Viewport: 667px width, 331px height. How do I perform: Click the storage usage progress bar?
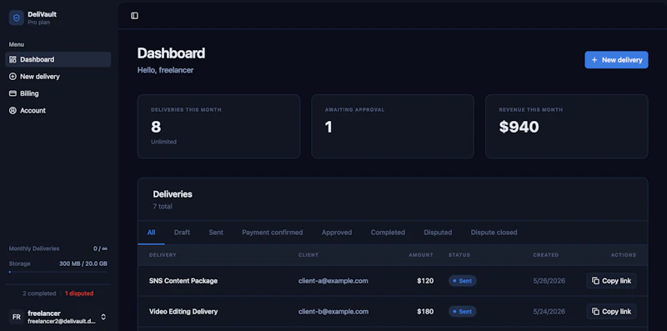pyautogui.click(x=58, y=272)
